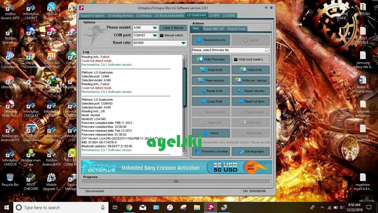Switch to LG Infineon tab
This screenshot has height=213, width=378.
144,16
